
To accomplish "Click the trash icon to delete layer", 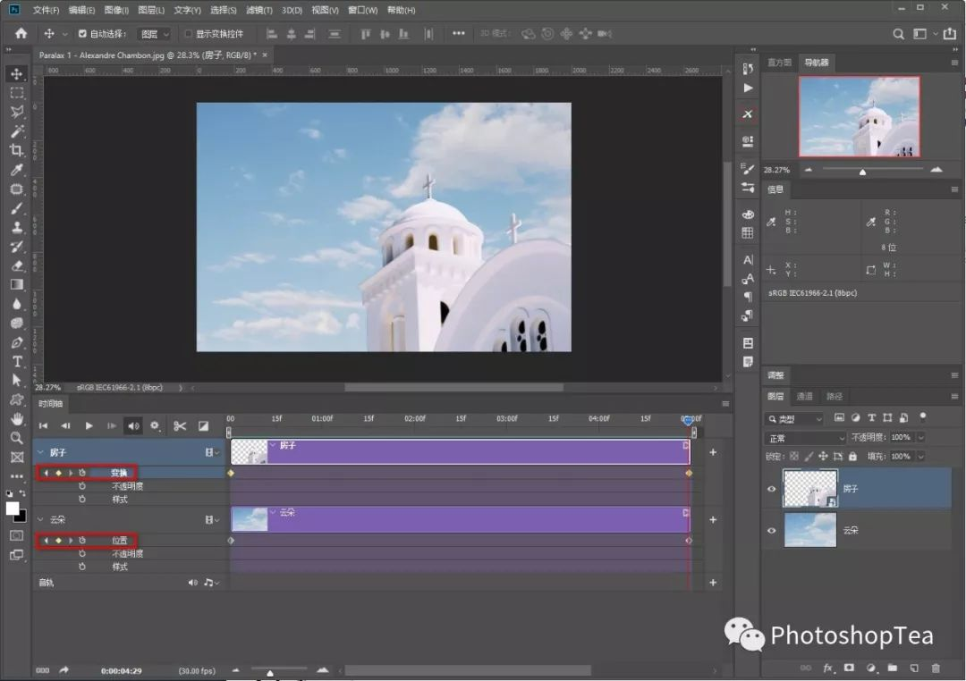I will point(936,668).
